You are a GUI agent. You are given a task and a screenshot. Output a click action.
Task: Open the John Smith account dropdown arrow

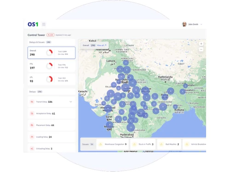coord(201,24)
